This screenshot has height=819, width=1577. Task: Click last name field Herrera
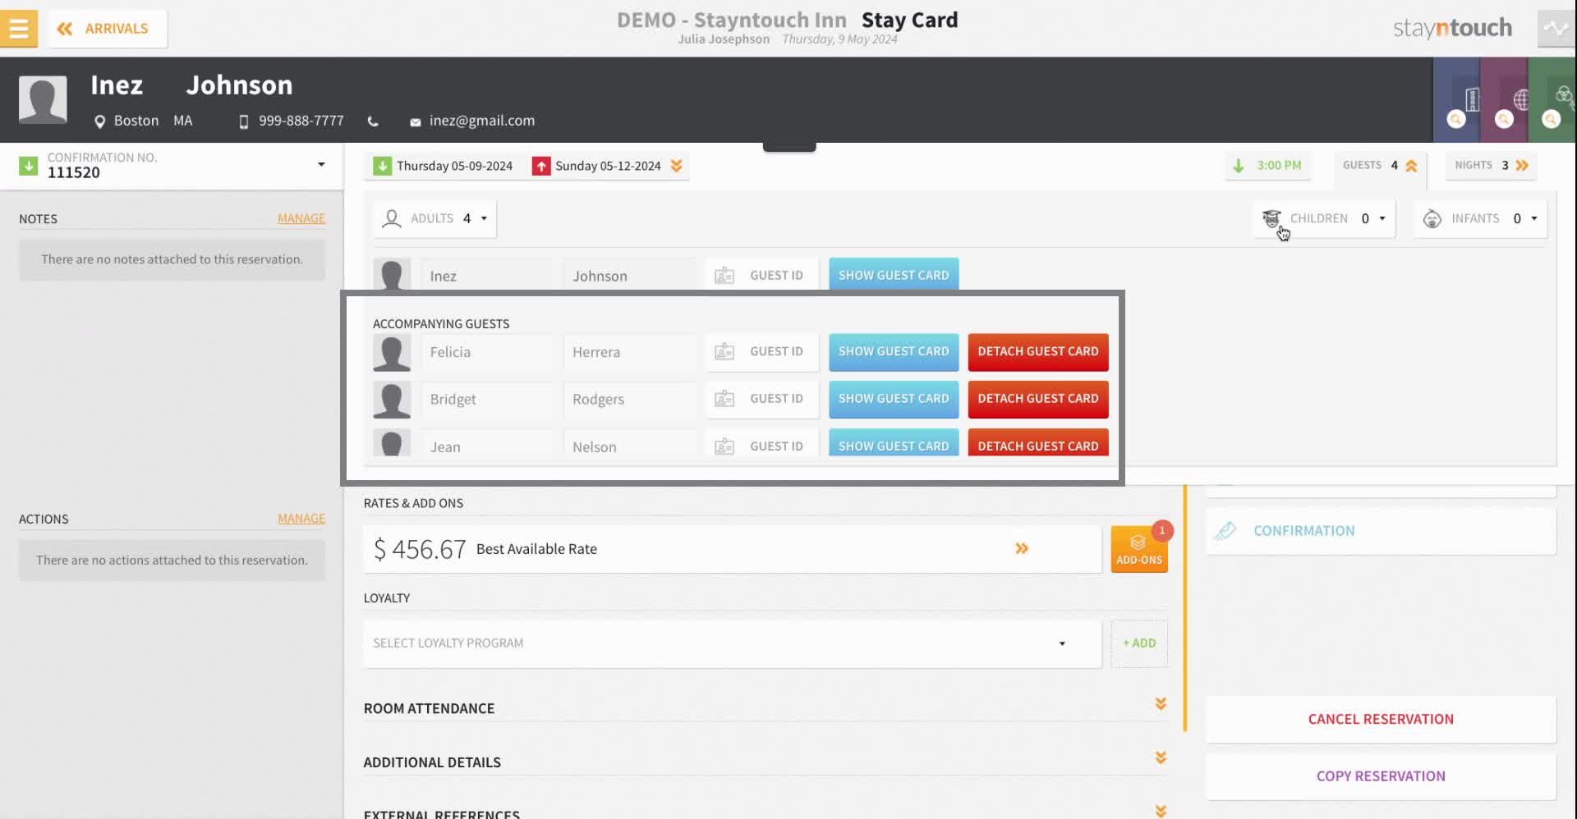pyautogui.click(x=630, y=352)
